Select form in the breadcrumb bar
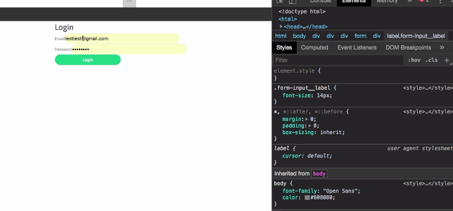 point(360,36)
